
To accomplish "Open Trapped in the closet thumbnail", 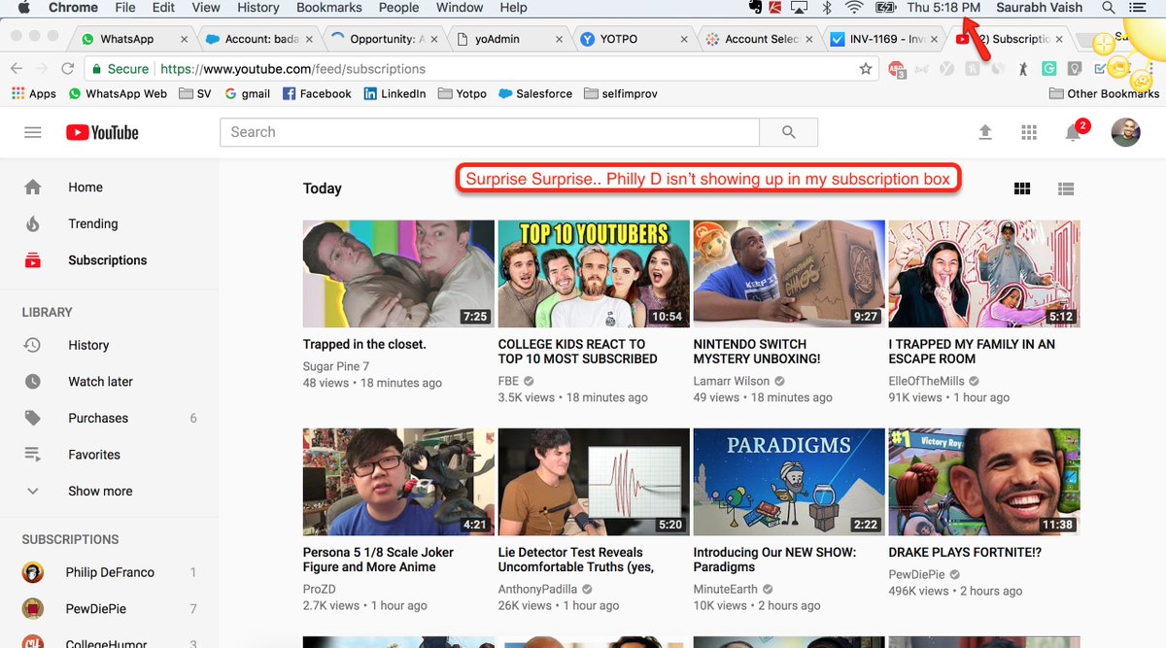I will pos(399,274).
